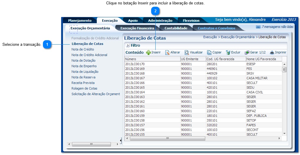Select Nota de Empenho in sidebar
The height and width of the screenshot is (155, 300).
coord(84,66)
